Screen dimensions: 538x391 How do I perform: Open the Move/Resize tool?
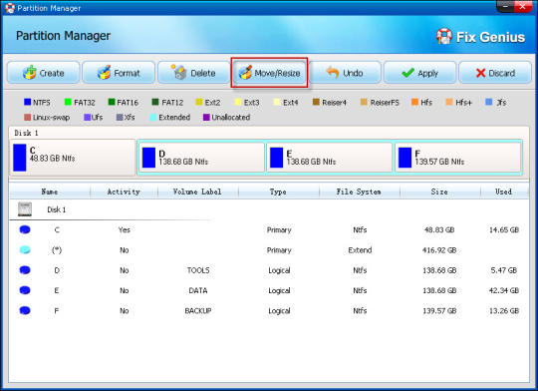click(269, 73)
